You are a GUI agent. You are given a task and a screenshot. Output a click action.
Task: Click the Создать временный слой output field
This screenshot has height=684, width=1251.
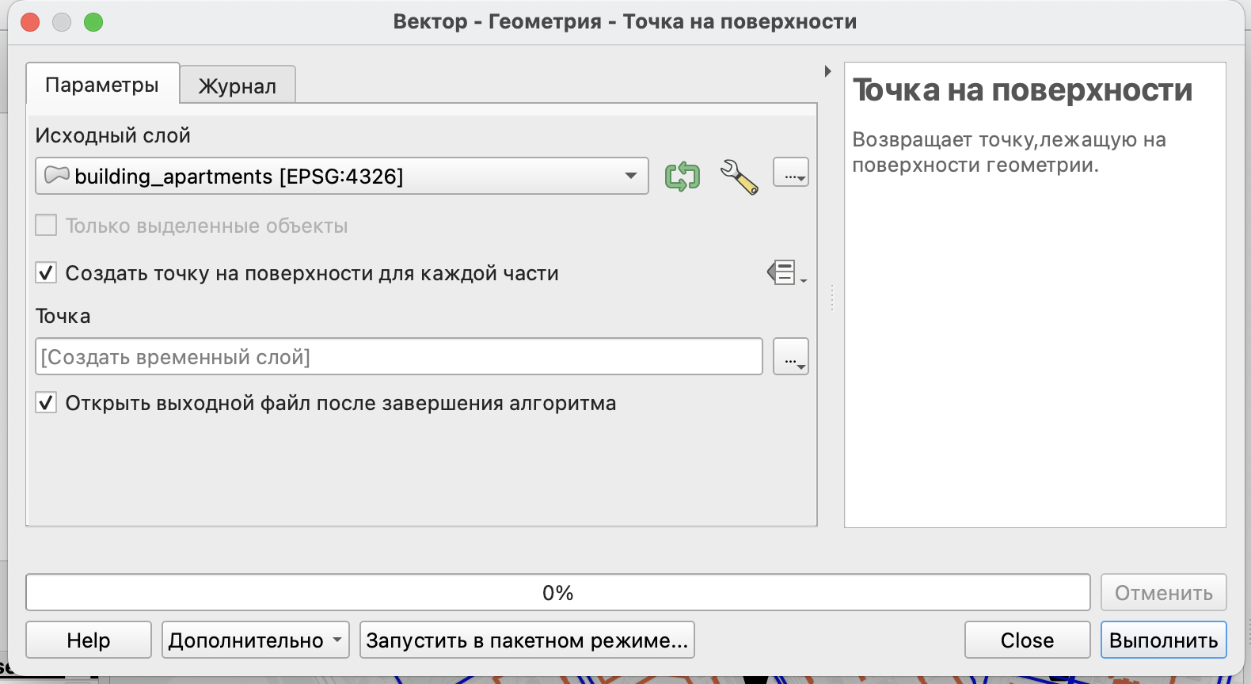(398, 357)
